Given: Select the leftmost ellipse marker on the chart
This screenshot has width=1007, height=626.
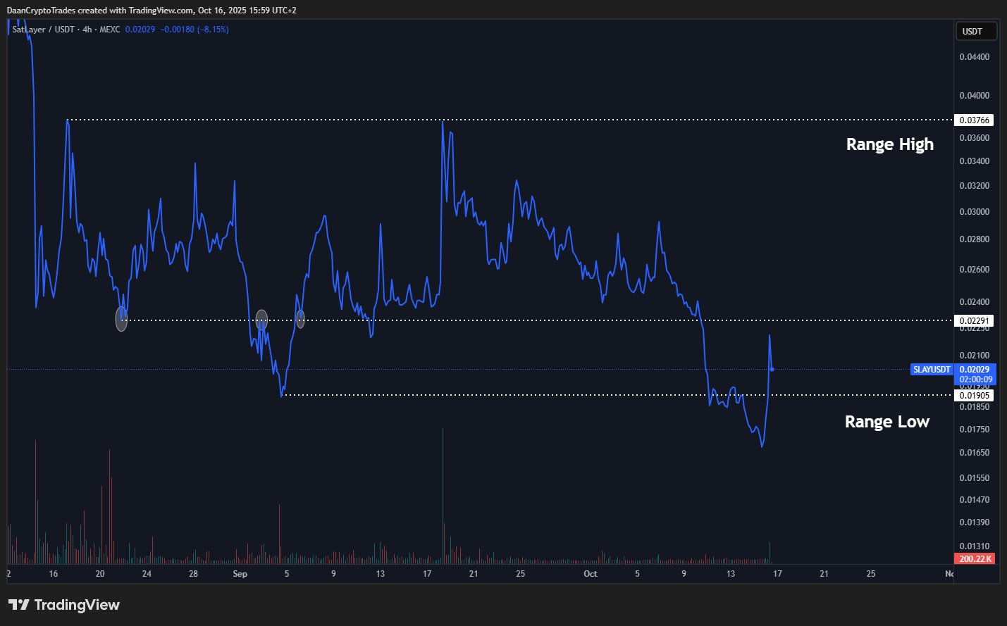Looking at the screenshot, I should click(121, 319).
